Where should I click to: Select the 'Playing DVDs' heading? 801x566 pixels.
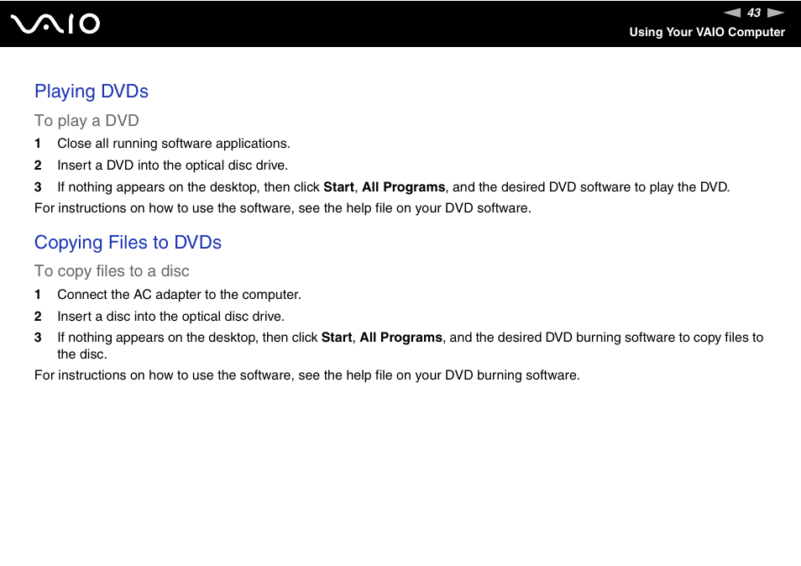coord(92,92)
